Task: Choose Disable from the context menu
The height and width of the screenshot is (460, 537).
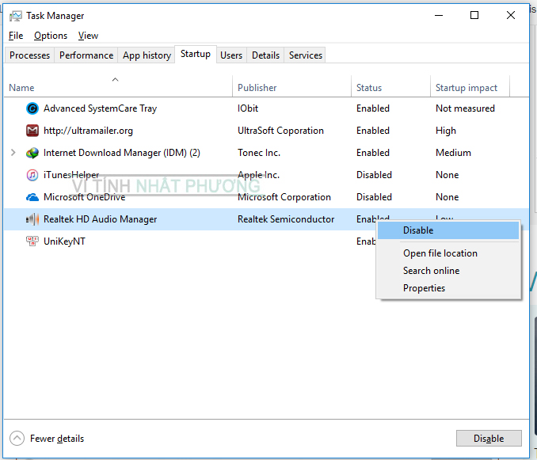Action: coord(418,230)
